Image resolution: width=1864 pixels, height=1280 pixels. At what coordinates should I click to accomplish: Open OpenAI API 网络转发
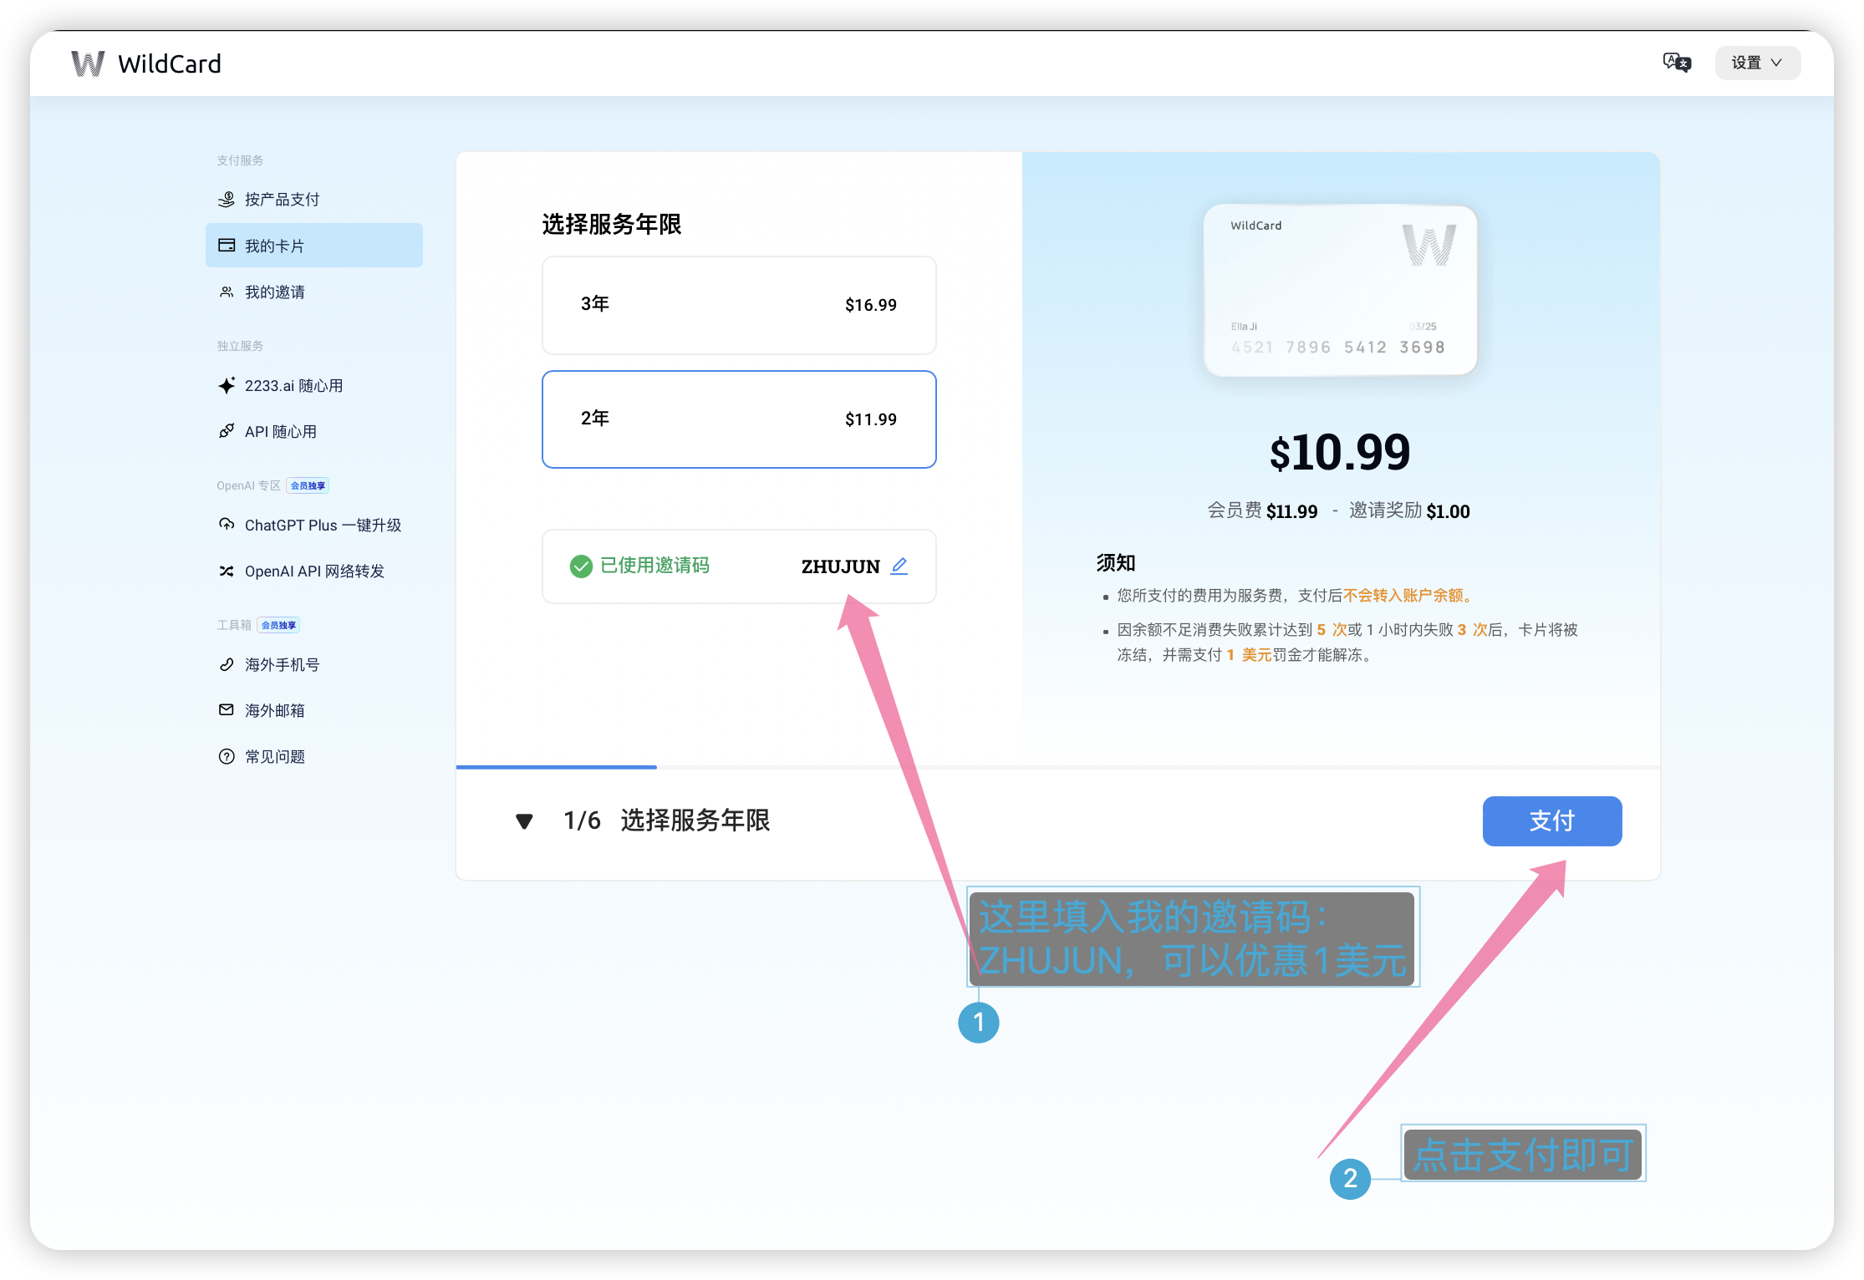click(x=314, y=571)
